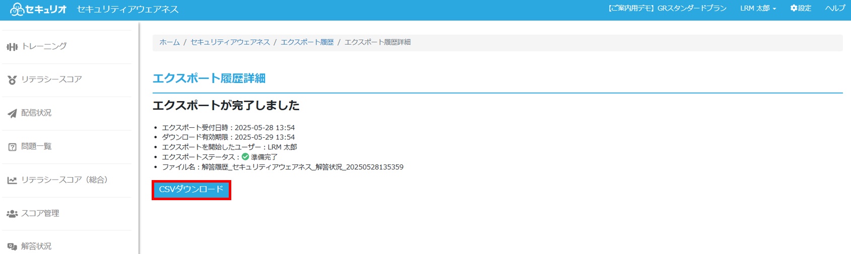Screen dimensions: 851x254
Task: Click the ダウンロード有効期限 2025-05-29 13:54 line
Action: (x=228, y=137)
